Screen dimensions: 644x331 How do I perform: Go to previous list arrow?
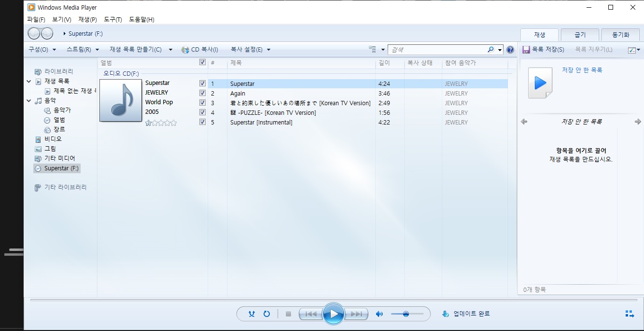tap(524, 122)
